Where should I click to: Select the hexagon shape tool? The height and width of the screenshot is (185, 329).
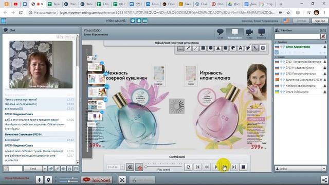coord(226,48)
